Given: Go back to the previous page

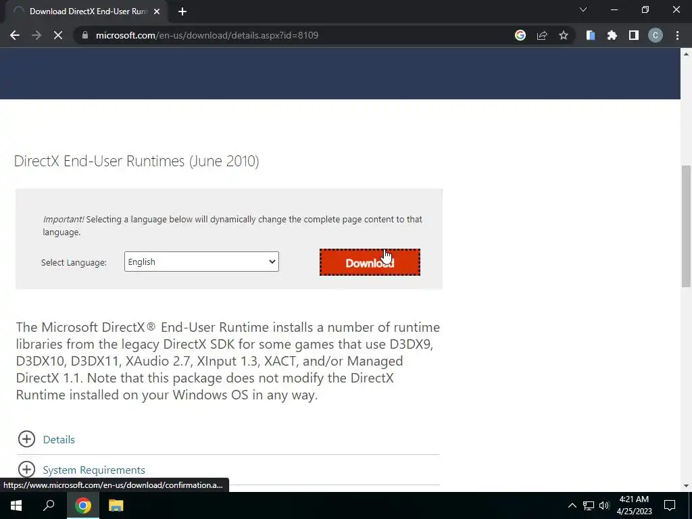Looking at the screenshot, I should point(15,35).
